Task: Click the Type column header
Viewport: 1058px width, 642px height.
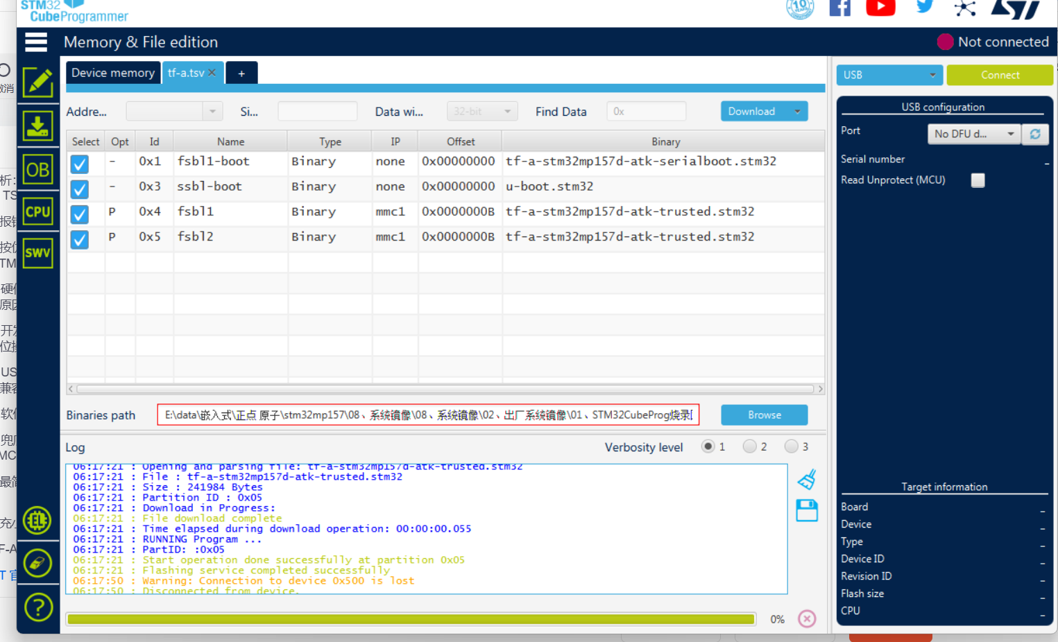Action: [x=330, y=141]
